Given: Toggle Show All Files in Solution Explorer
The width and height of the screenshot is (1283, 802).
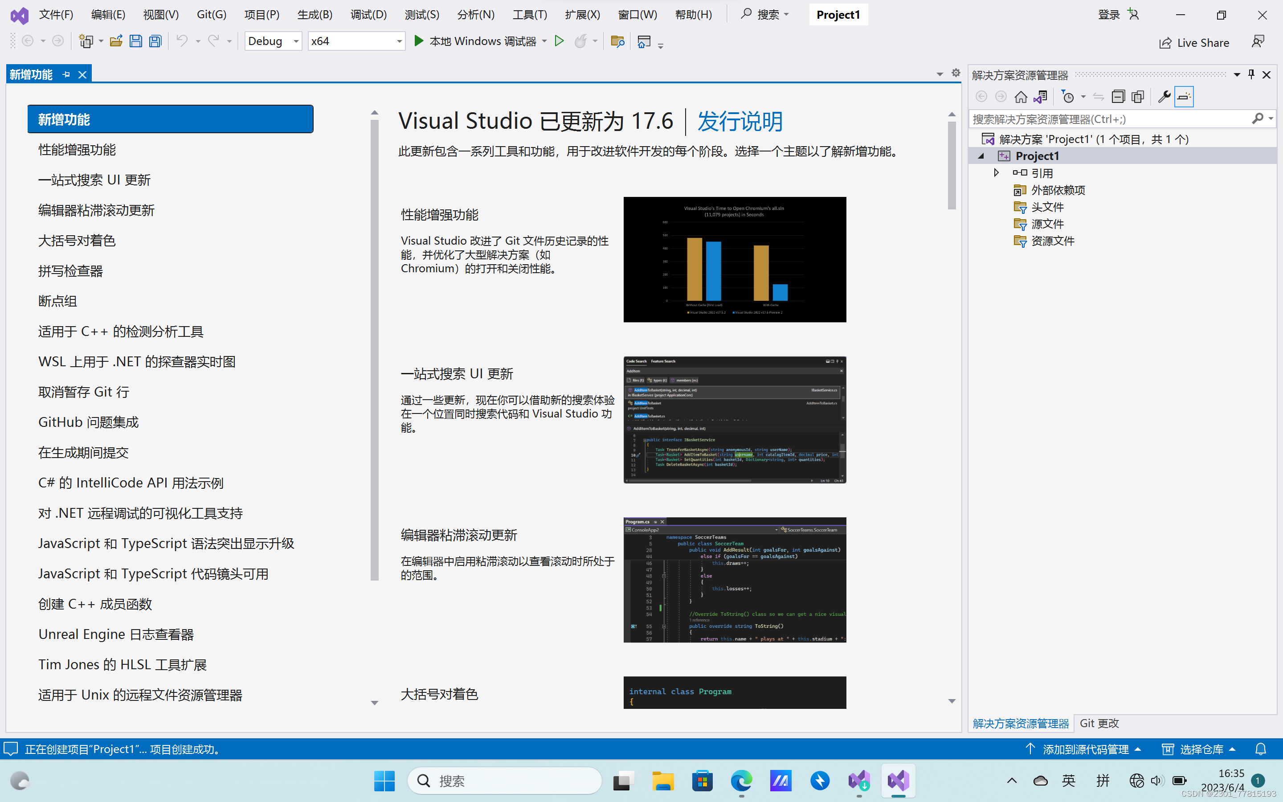Looking at the screenshot, I should point(1138,97).
